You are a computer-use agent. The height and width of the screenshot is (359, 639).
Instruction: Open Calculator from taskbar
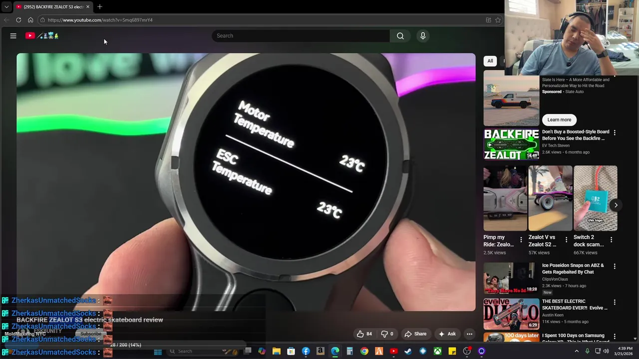click(349, 352)
